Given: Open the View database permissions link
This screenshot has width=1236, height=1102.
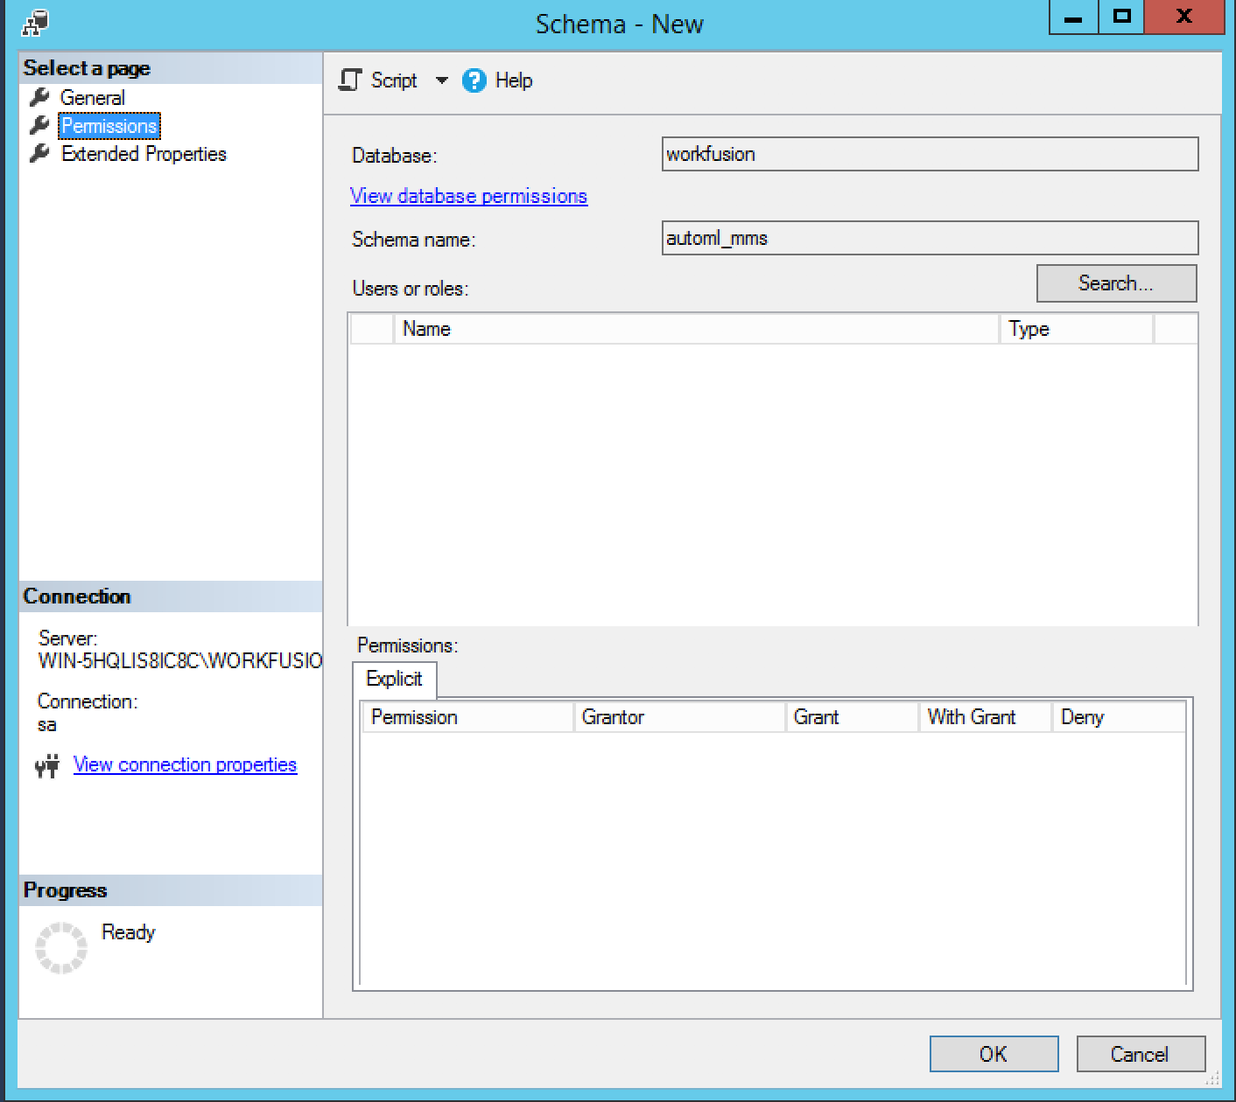Looking at the screenshot, I should coord(468,196).
